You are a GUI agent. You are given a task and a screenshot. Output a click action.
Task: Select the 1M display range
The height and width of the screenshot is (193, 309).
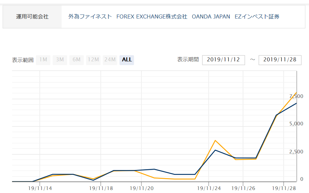pyautogui.click(x=43, y=60)
